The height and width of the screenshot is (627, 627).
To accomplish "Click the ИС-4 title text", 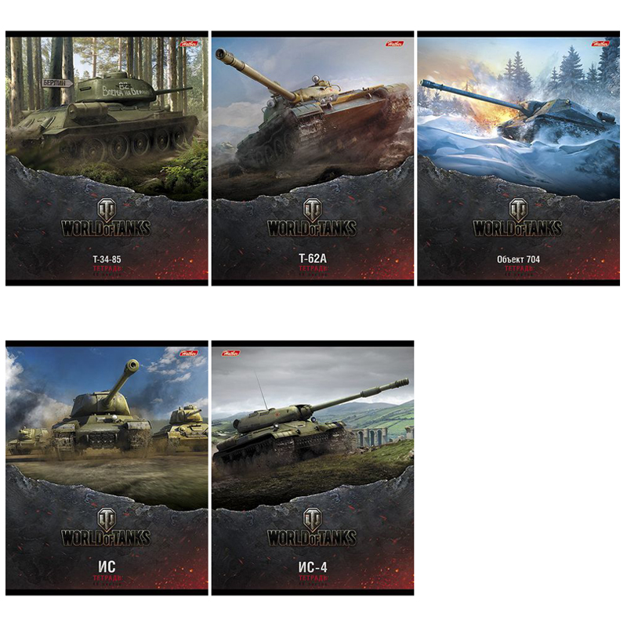I will 313,567.
